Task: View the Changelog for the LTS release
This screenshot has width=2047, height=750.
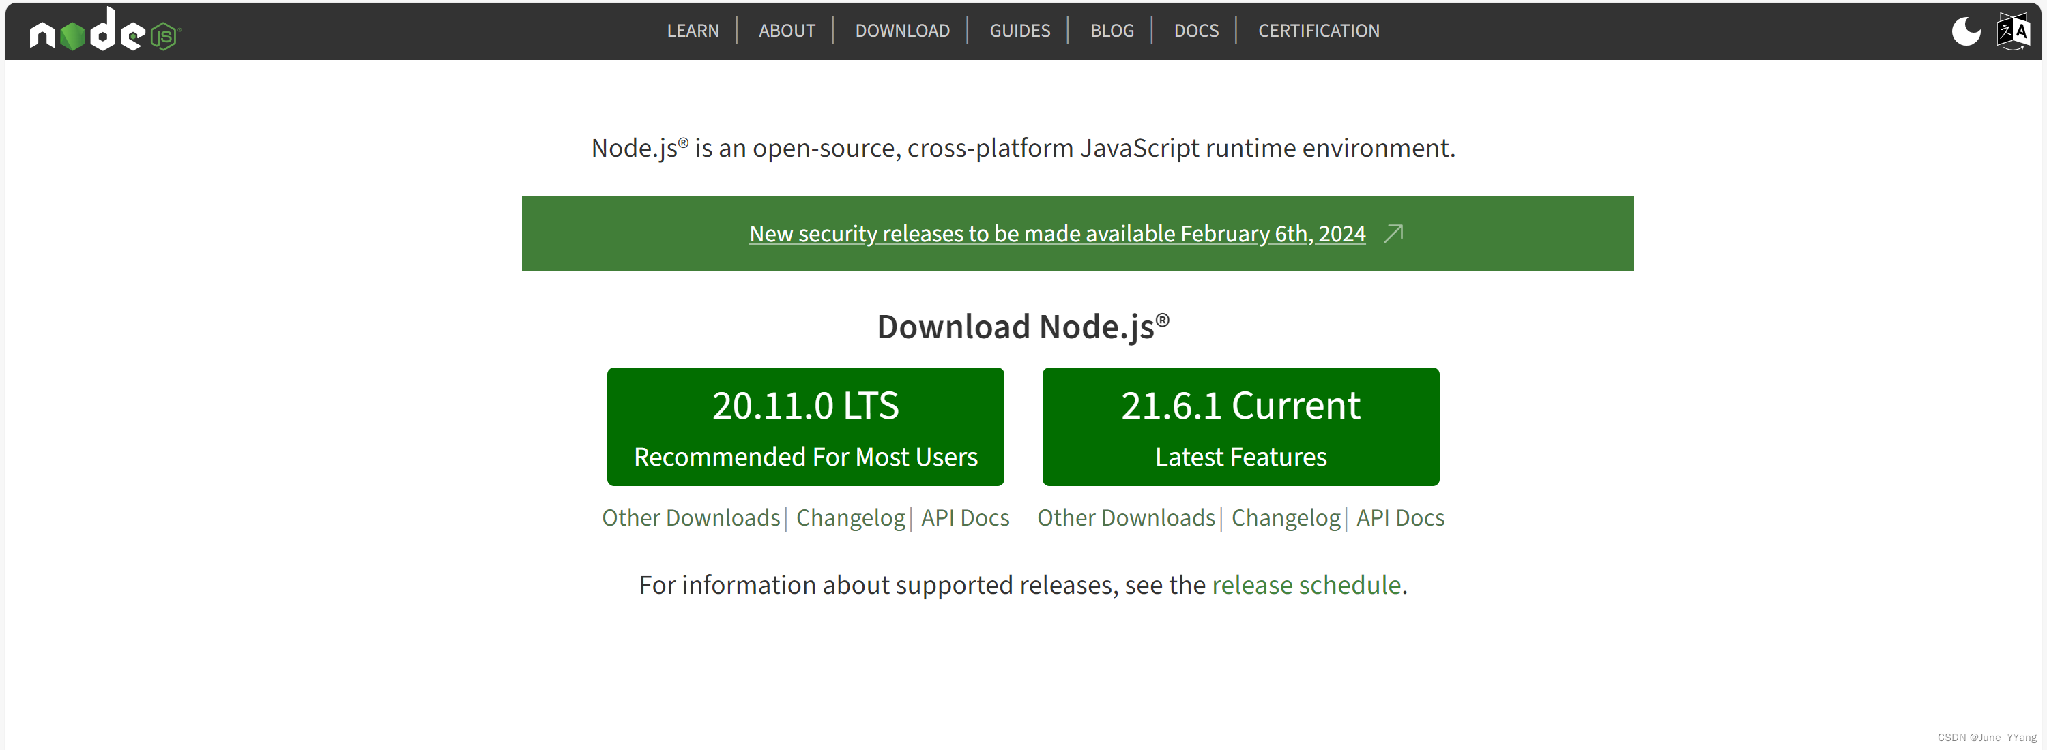Action: point(850,517)
